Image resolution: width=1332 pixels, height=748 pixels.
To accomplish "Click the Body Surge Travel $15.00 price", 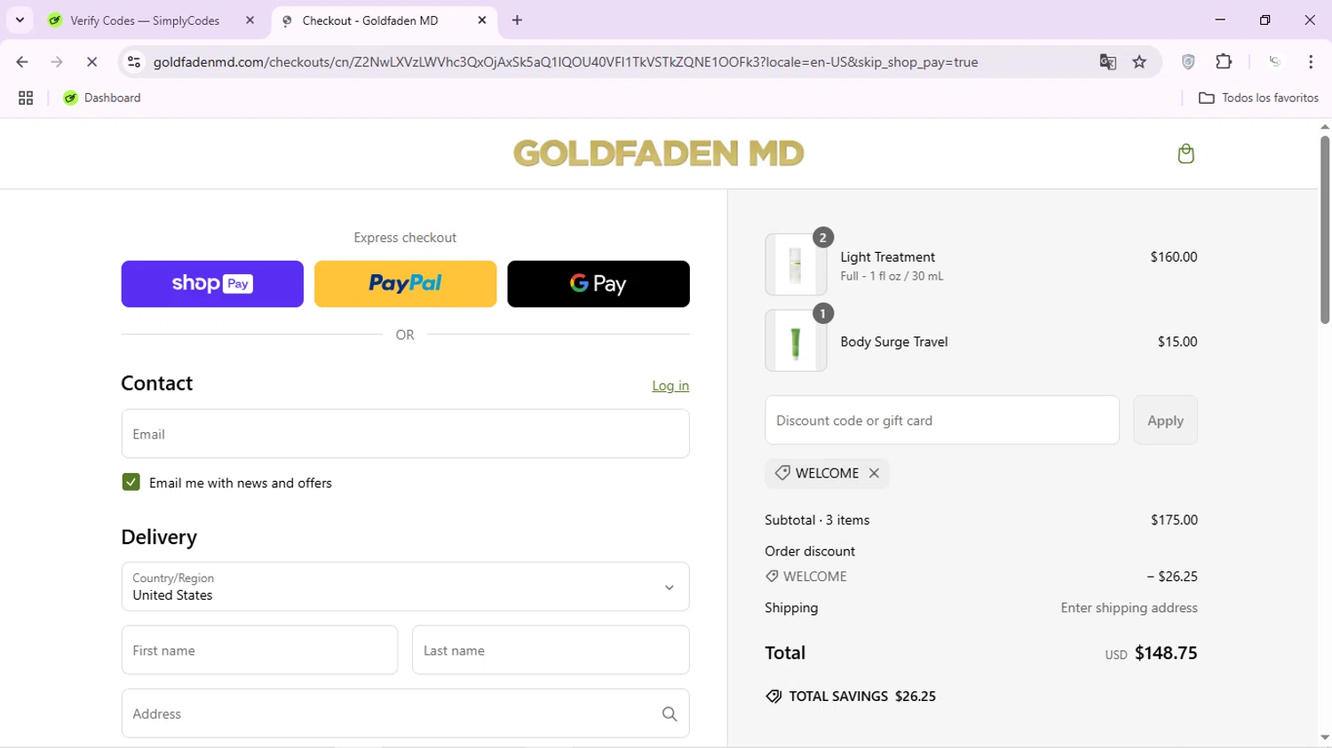I will coord(1177,342).
